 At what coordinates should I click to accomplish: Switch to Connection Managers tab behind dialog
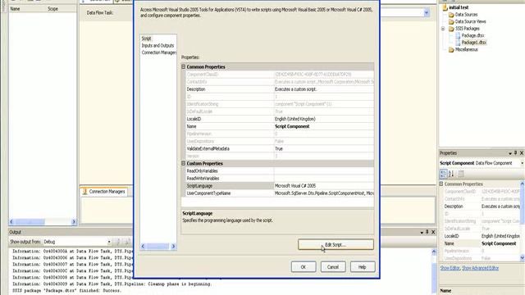[104, 192]
